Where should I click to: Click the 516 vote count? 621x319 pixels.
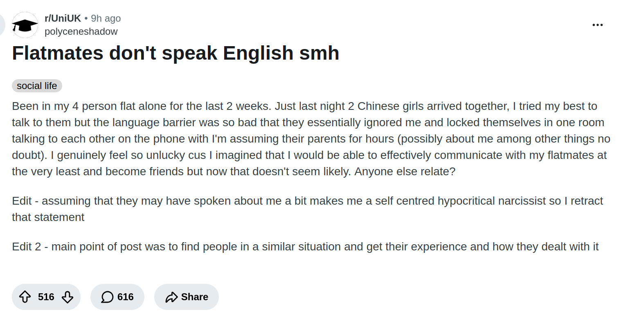(x=46, y=297)
